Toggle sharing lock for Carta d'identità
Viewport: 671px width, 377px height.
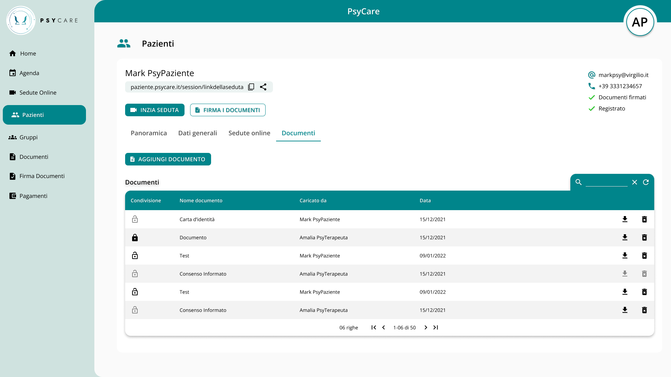point(135,219)
